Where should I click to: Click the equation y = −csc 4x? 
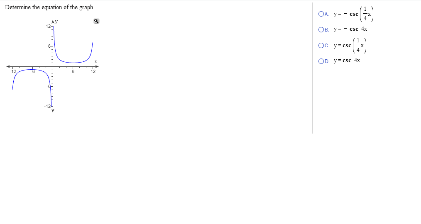click(350, 29)
